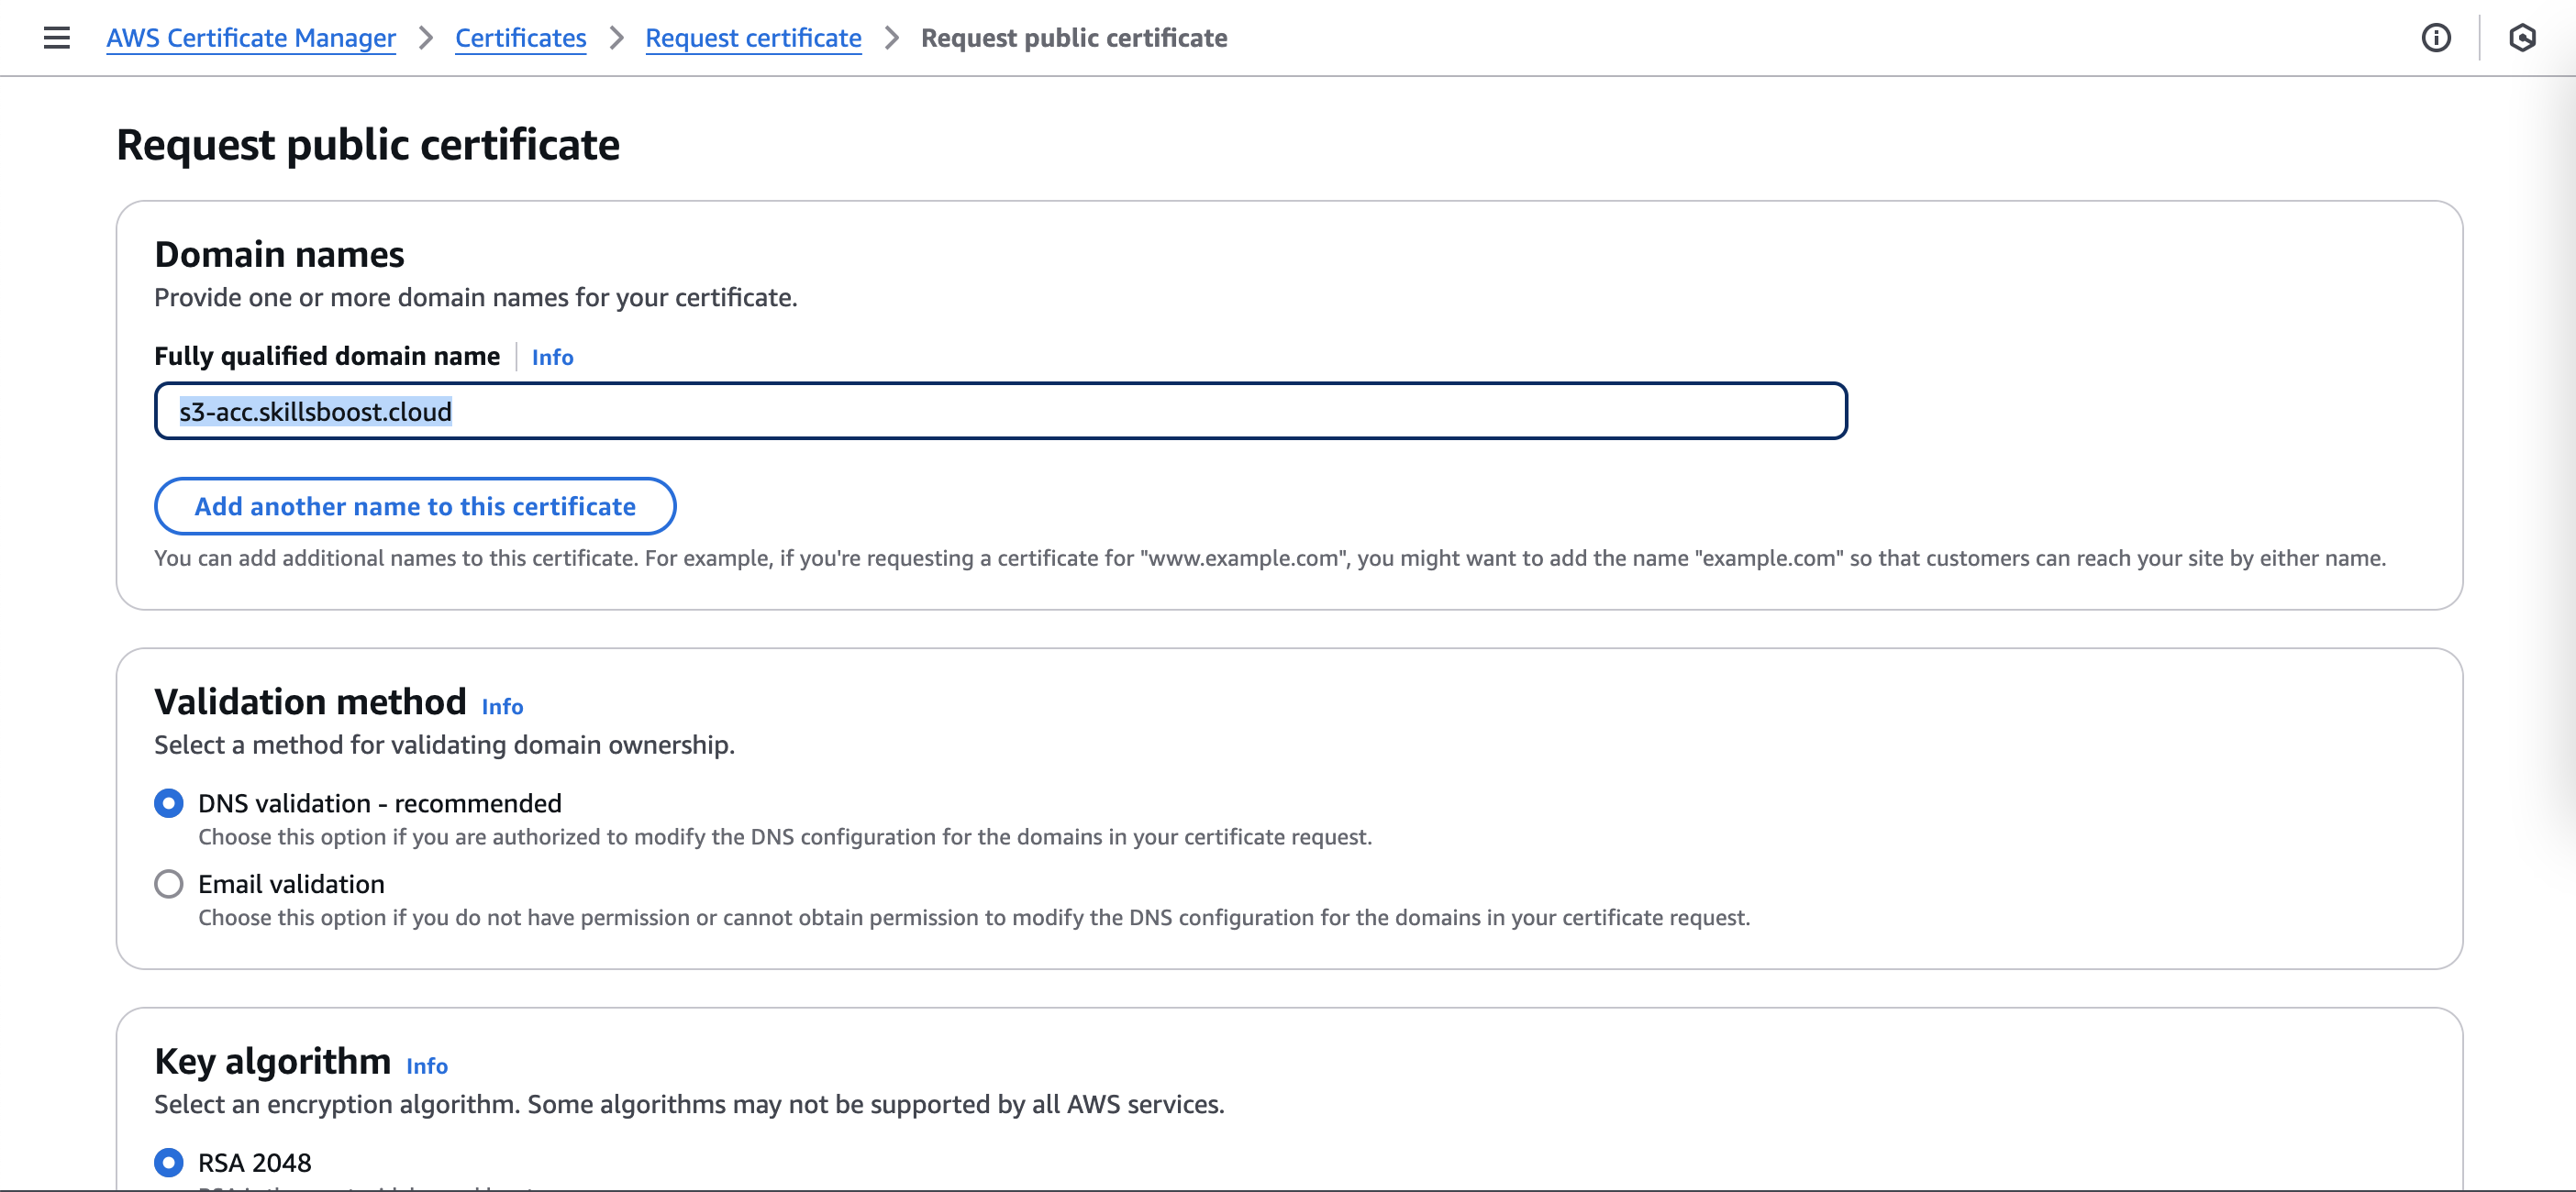Click the info circle icon top right
The width and height of the screenshot is (2576, 1192).
[2435, 38]
